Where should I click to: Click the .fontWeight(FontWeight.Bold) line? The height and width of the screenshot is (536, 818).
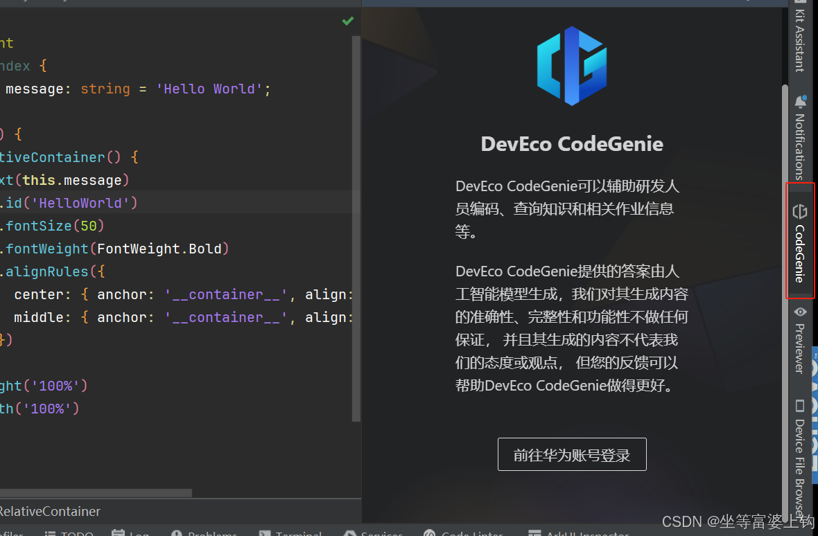(115, 249)
